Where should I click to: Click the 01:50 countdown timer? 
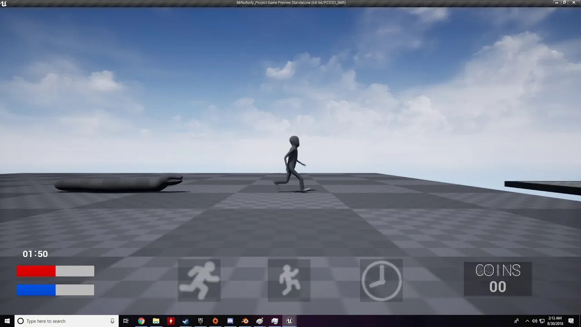pyautogui.click(x=35, y=254)
